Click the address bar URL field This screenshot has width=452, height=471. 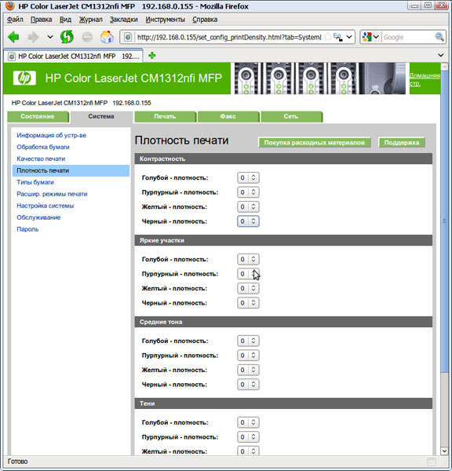(229, 37)
